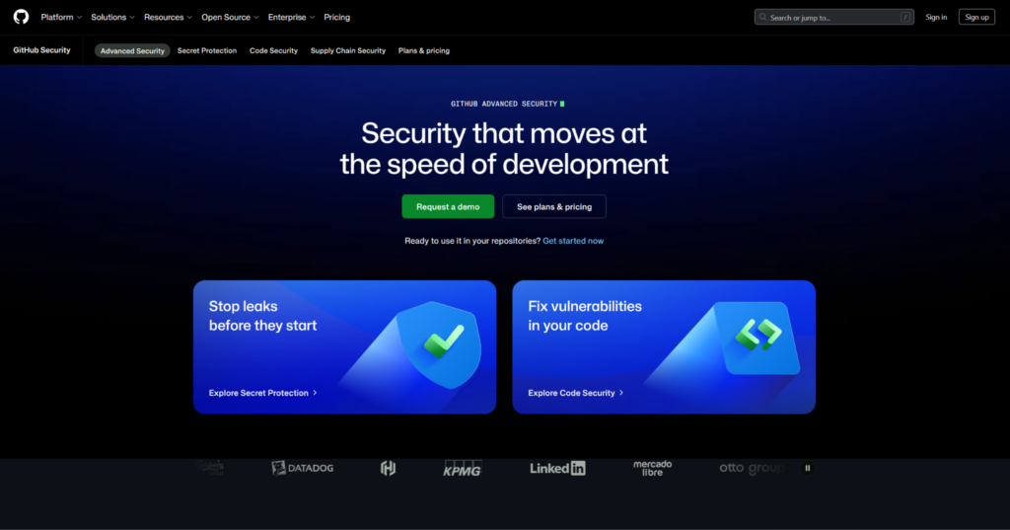Click Fix vulnerabilities in your code card
Image resolution: width=1010 pixels, height=530 pixels.
pos(664,346)
